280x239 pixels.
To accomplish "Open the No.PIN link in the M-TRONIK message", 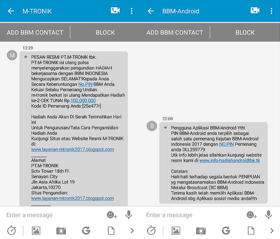I will 85,84.
